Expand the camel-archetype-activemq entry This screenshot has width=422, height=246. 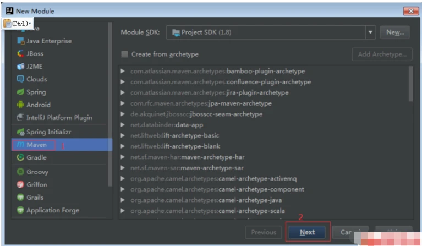124,179
